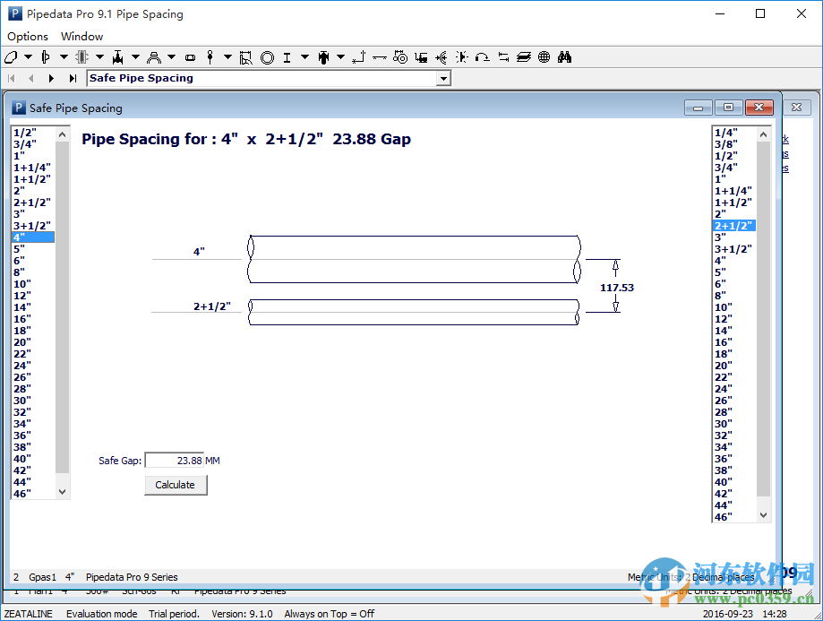The image size is (823, 621).
Task: Click the selection rectangle toolbar icon
Action: tap(244, 56)
